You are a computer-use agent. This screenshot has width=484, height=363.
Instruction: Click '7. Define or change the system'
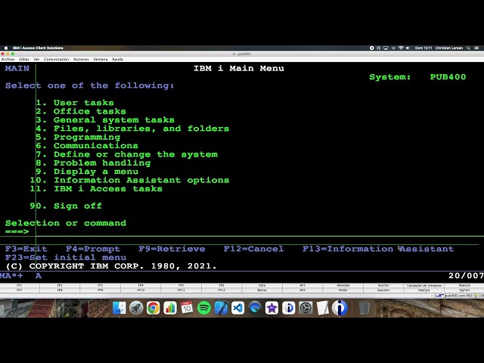point(126,154)
